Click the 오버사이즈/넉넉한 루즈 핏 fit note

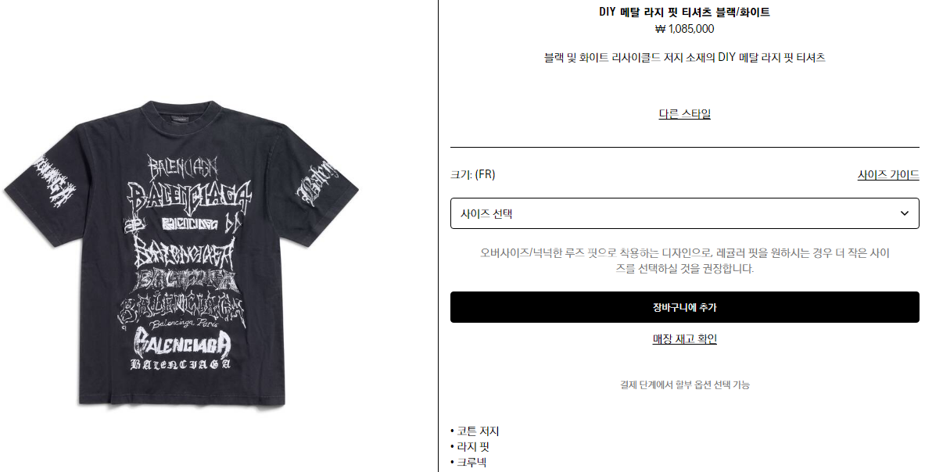[684, 261]
